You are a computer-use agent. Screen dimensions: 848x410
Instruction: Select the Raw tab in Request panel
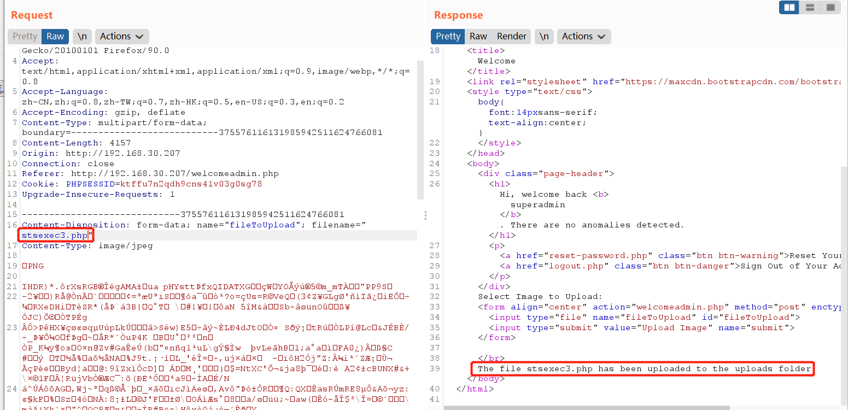pos(55,36)
